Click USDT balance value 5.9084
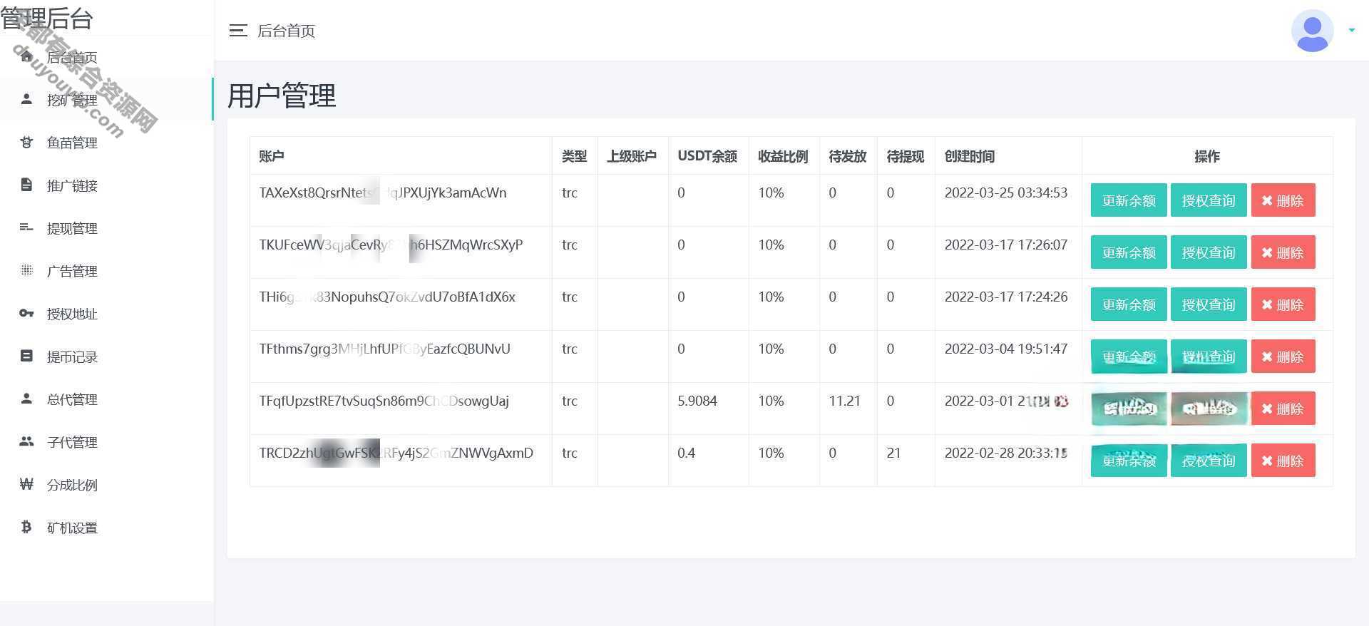 pos(697,401)
